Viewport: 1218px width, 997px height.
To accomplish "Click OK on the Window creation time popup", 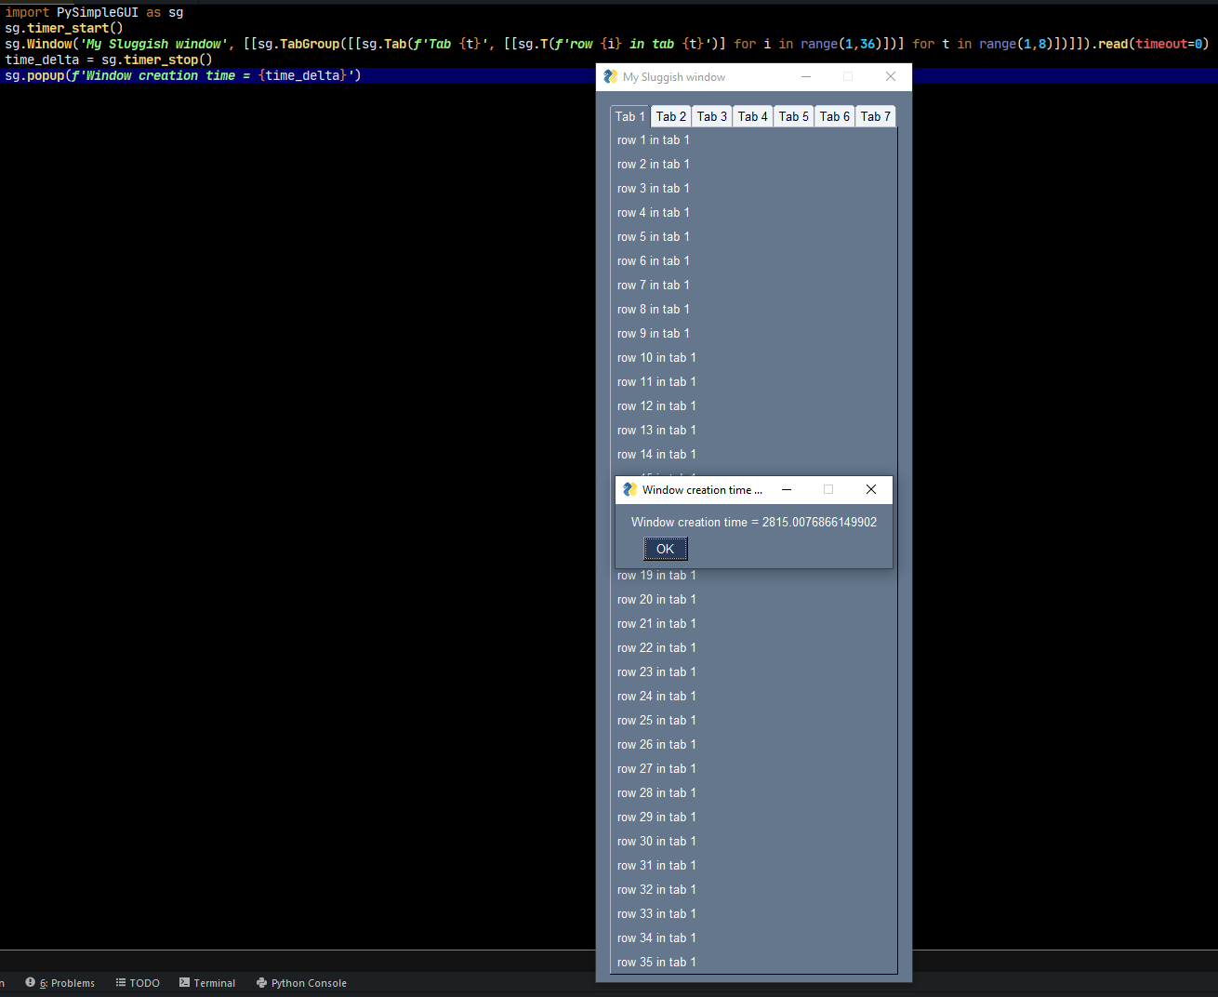I will pos(665,549).
